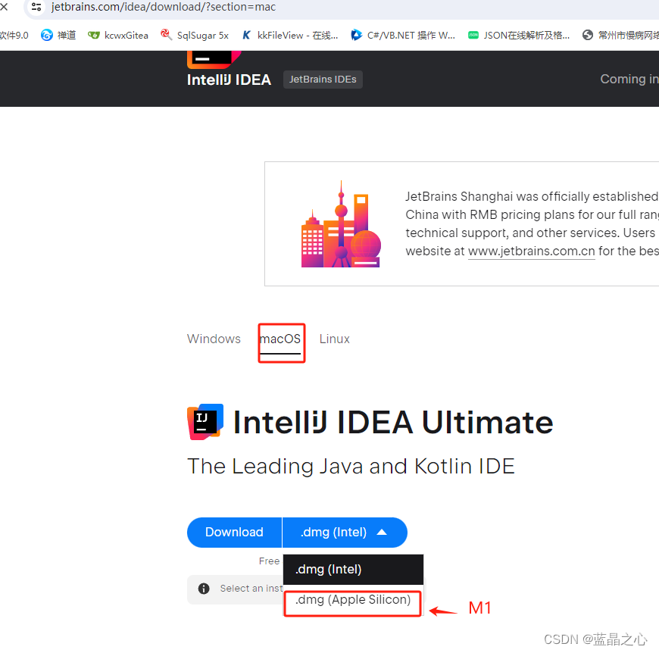This screenshot has width=659, height=653.
Task: Click the 'The Leading Java and Kotlin IDE' text
Action: pos(351,466)
